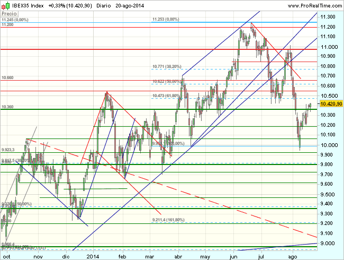Click the 10.000 price axis value
The image size is (344, 260).
[x=329, y=145]
